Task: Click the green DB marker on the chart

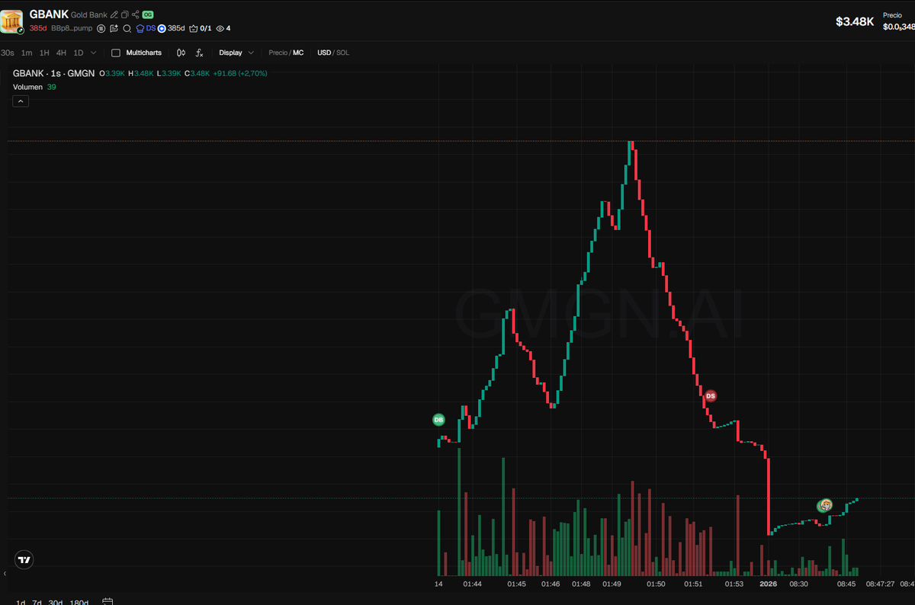Action: [x=438, y=419]
